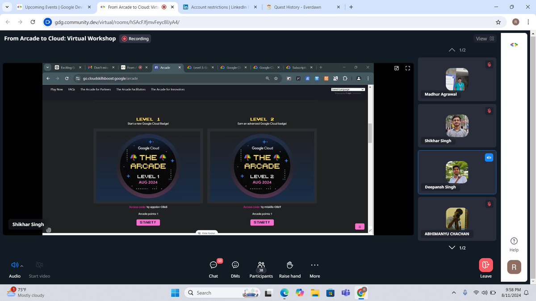Select ABHIMANYU CHACHAN's participant tile
Screen dimensions: 536x301
pyautogui.click(x=457, y=219)
